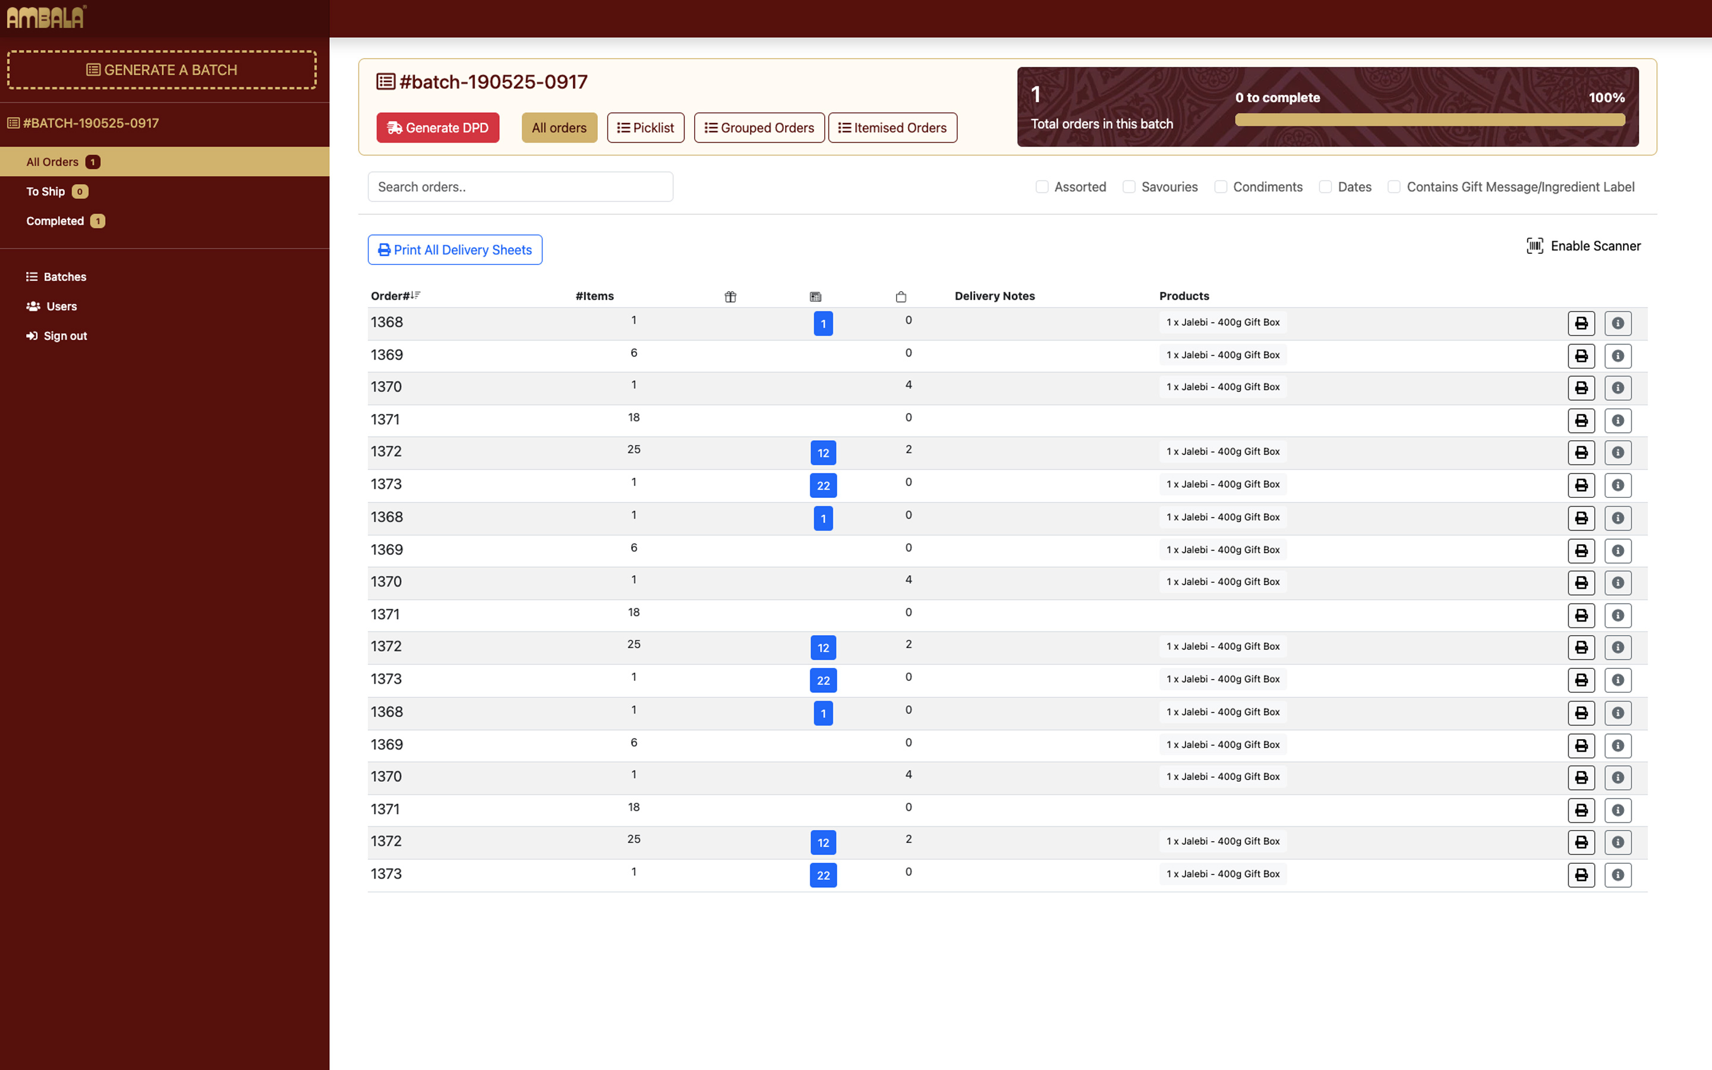Click Print All Delivery Sheets
The height and width of the screenshot is (1070, 1712).
455,250
